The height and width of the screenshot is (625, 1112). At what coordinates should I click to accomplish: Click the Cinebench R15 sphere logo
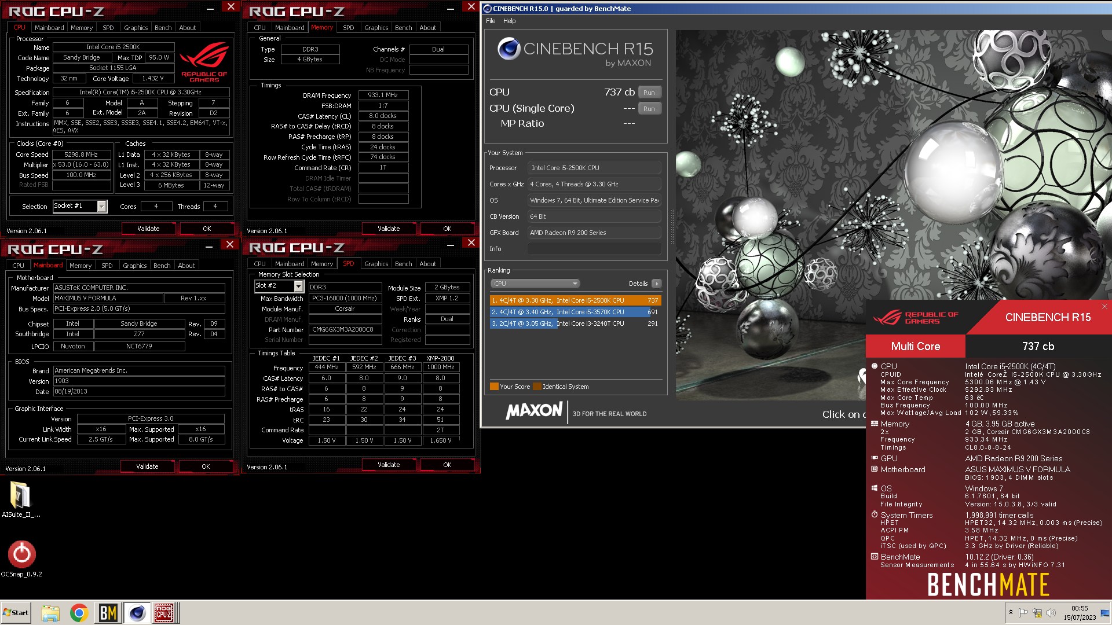[509, 49]
